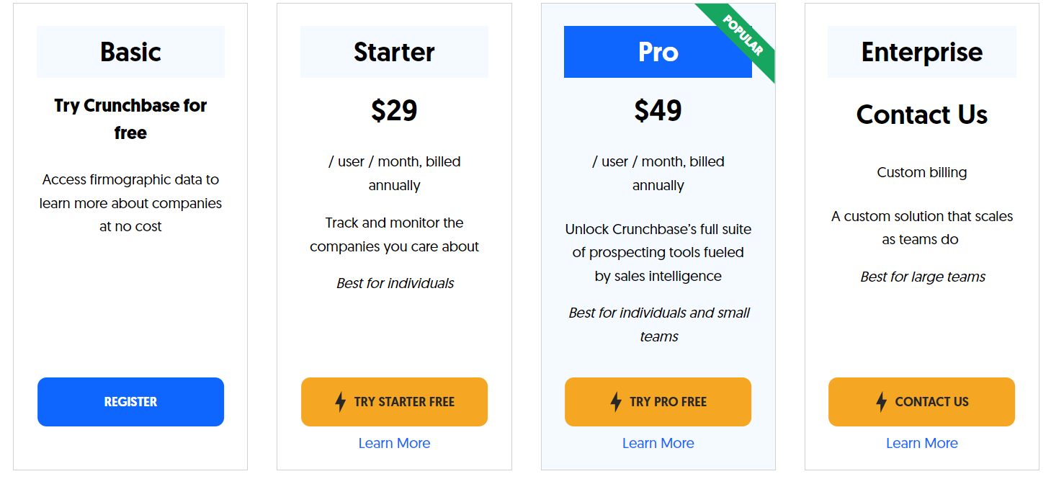Select the Basic plan header
The height and width of the screenshot is (479, 1051).
coord(130,52)
